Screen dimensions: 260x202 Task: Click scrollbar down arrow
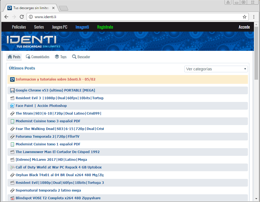click(256, 198)
